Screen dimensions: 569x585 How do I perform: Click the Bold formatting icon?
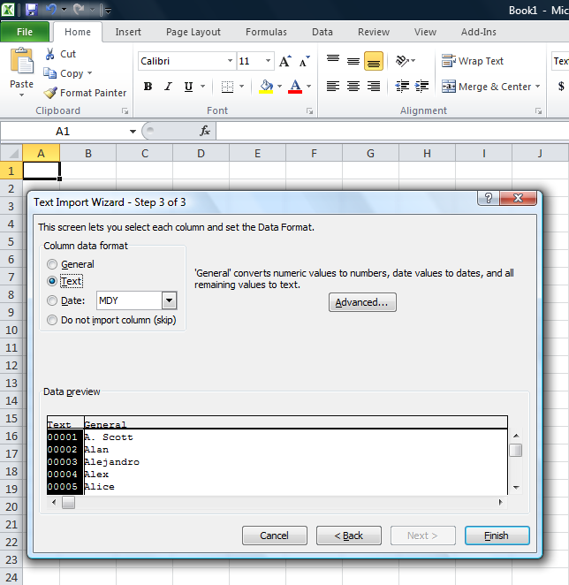click(148, 87)
